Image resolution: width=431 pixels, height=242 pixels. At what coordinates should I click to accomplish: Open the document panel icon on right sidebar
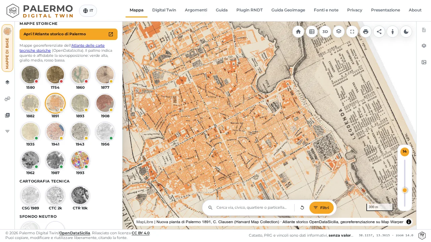pyautogui.click(x=424, y=30)
